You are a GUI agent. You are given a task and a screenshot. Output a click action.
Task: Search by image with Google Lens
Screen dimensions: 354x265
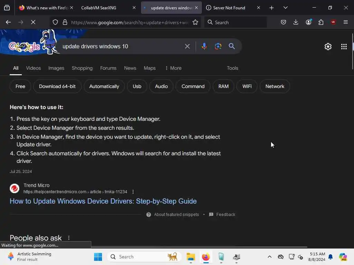(218, 47)
